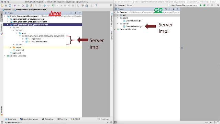Collapse the server folder in Gogland tree

tap(118, 24)
